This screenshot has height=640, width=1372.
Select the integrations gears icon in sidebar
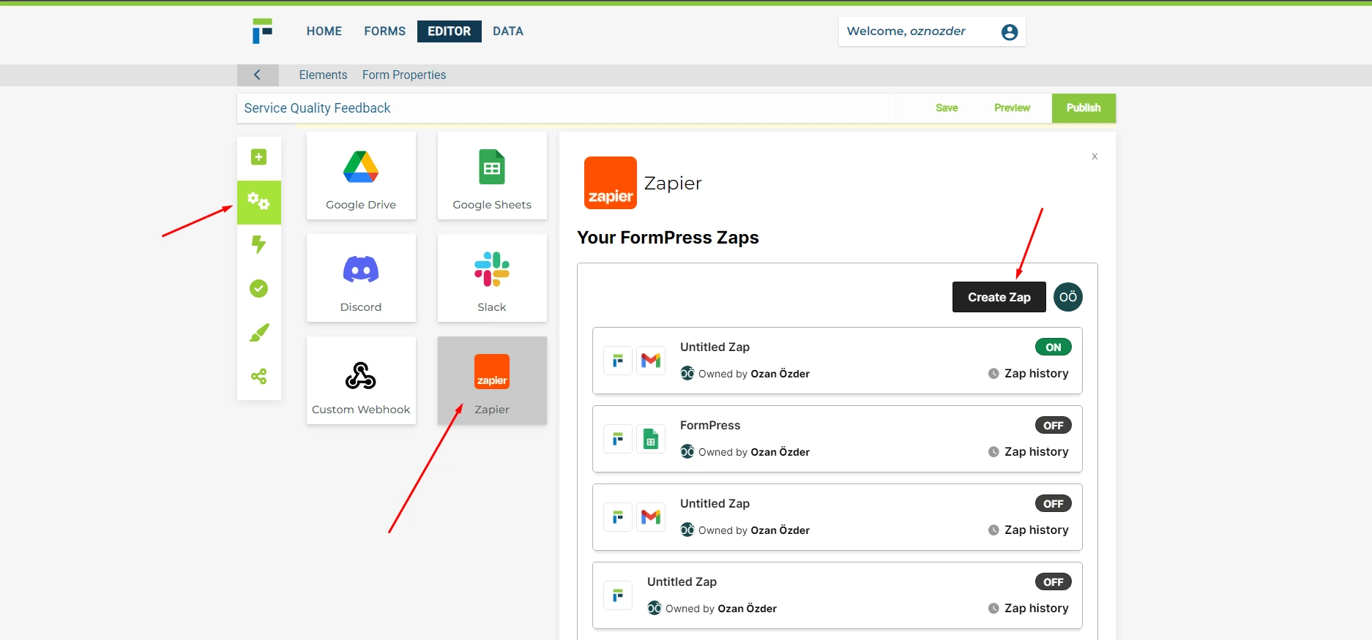point(259,202)
